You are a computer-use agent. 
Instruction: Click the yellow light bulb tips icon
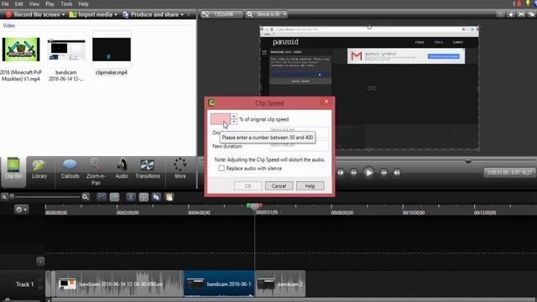point(528,3)
